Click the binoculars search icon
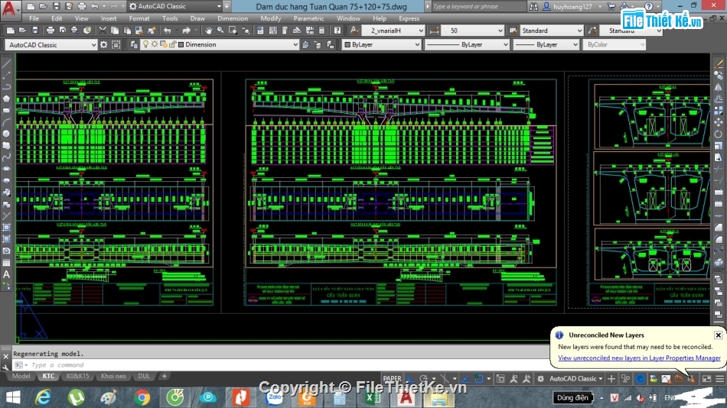Image resolution: width=727 pixels, height=408 pixels. tap(533, 6)
